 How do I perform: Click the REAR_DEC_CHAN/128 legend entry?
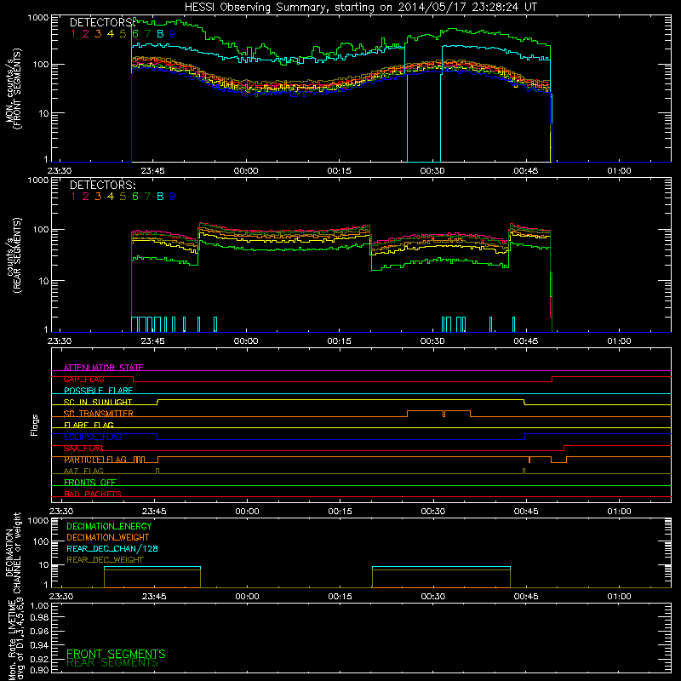[112, 548]
